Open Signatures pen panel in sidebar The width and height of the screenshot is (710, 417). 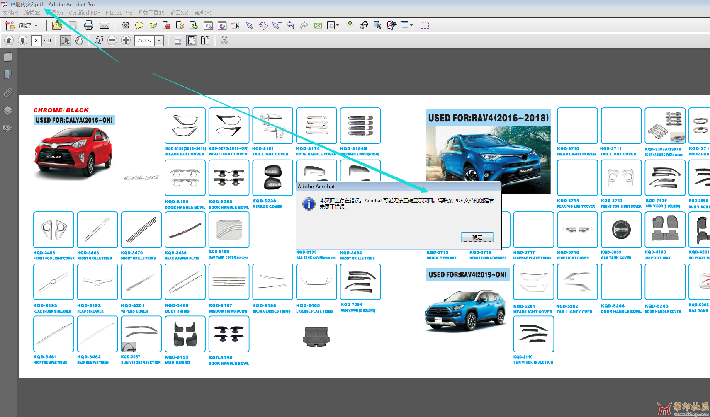[8, 128]
